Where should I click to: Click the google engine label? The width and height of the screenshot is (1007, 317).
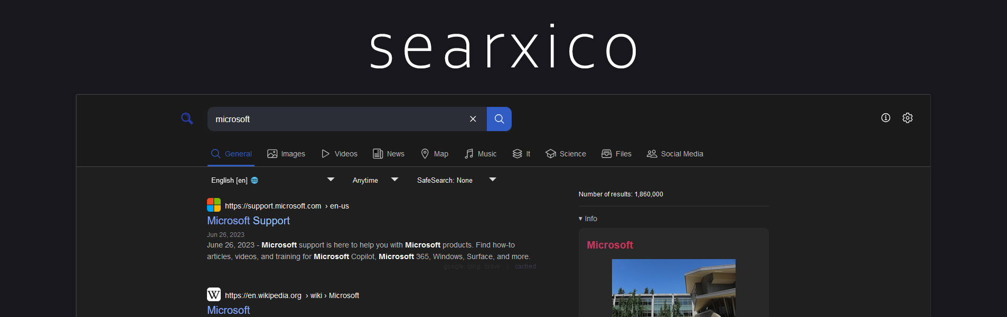[x=454, y=266]
